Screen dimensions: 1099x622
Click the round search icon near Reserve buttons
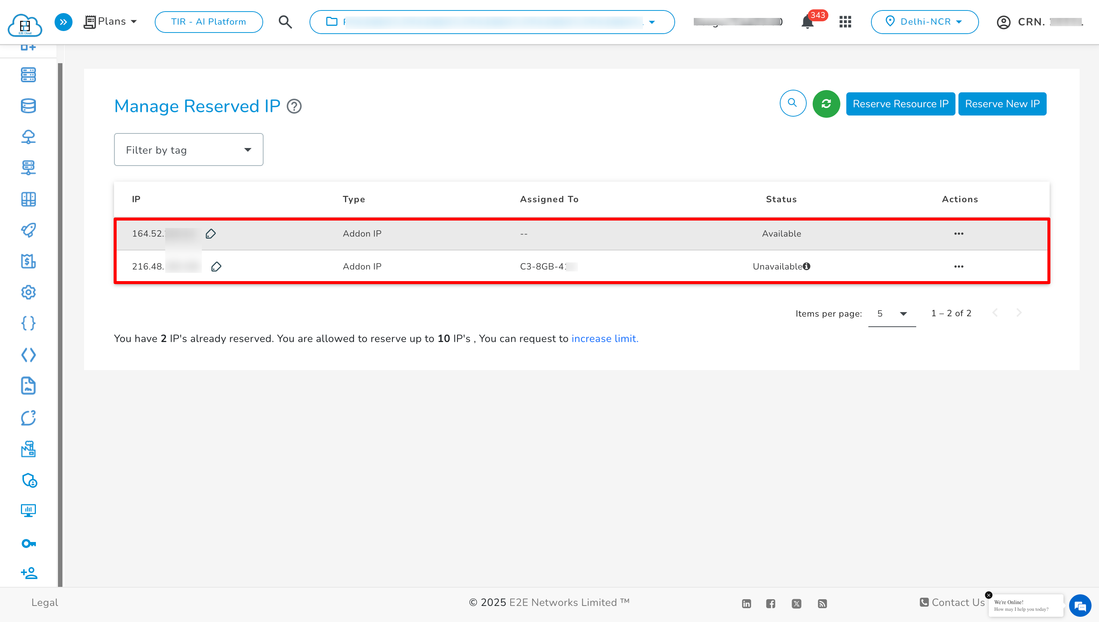pyautogui.click(x=793, y=103)
